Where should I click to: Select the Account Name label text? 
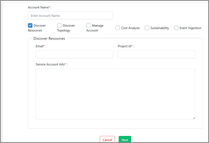(x=40, y=7)
